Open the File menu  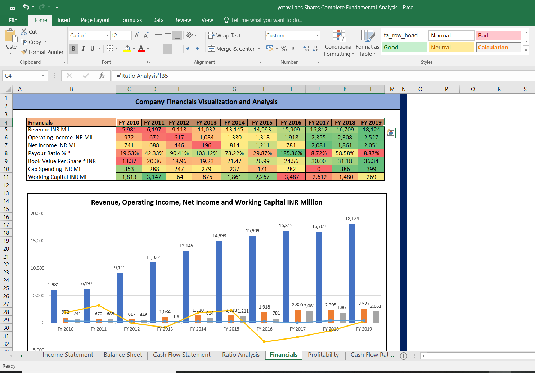tap(13, 20)
